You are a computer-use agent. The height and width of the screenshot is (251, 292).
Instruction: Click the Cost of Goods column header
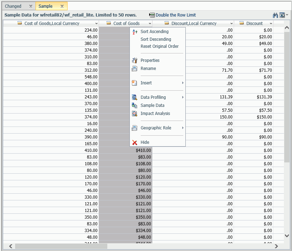126,23
